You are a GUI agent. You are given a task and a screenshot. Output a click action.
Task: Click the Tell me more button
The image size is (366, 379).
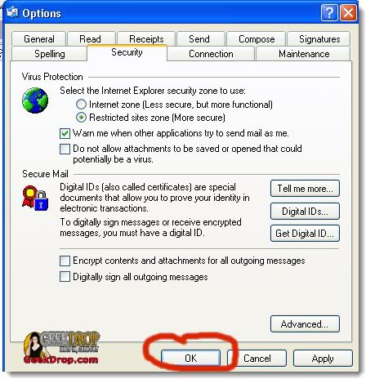[305, 189]
